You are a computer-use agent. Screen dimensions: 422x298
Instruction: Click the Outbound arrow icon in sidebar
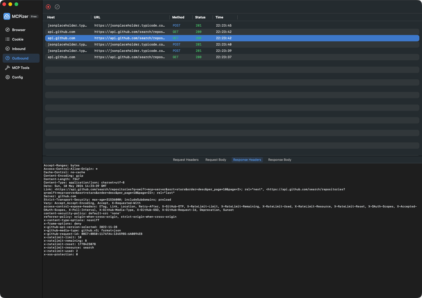(8, 58)
